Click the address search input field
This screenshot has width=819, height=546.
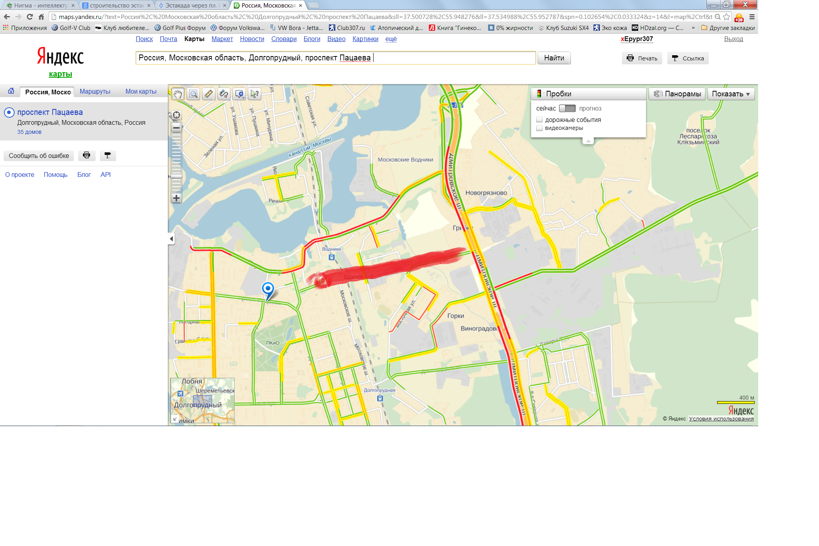point(336,58)
